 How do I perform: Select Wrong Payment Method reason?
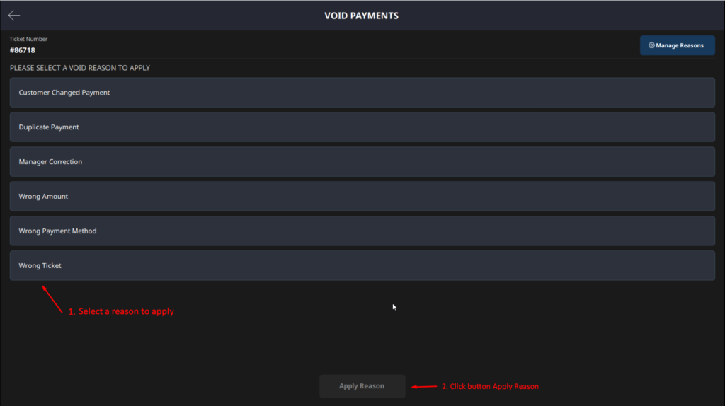(362, 231)
